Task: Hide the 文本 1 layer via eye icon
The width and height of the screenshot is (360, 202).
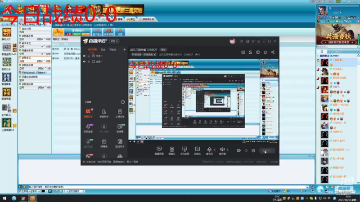Action: (84, 56)
